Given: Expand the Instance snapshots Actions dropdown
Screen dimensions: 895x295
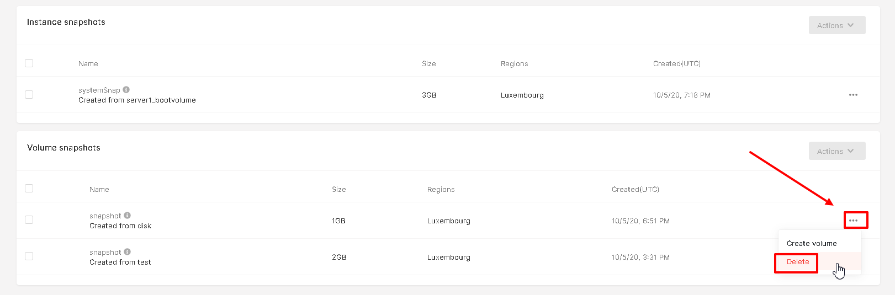Looking at the screenshot, I should coord(837,25).
